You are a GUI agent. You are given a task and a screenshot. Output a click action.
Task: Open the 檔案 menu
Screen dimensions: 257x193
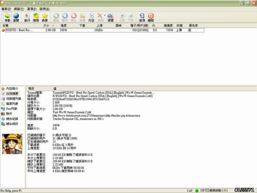(6, 9)
